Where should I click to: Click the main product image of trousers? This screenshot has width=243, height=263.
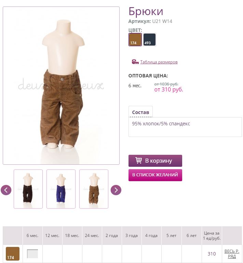click(61, 86)
